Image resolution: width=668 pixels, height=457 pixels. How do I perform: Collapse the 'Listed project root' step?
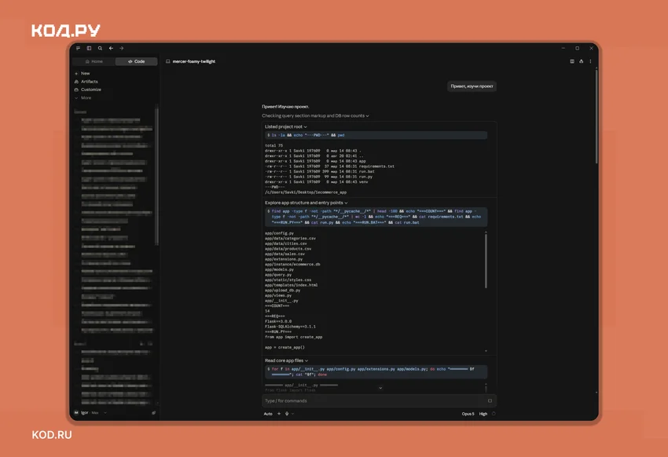click(285, 126)
